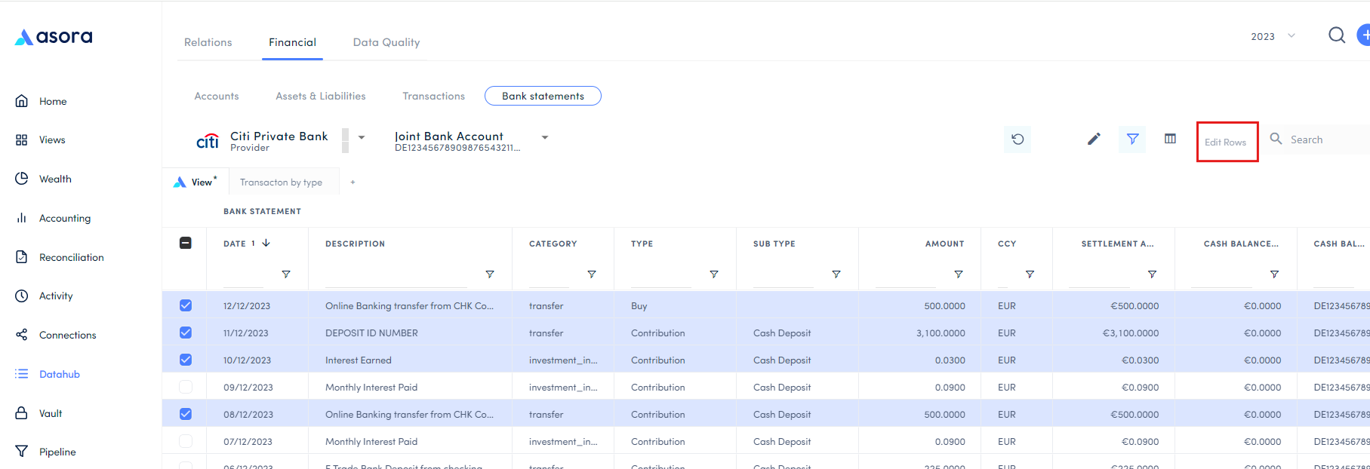The image size is (1370, 469).
Task: Click the refresh icon in toolbar
Action: 1017,139
